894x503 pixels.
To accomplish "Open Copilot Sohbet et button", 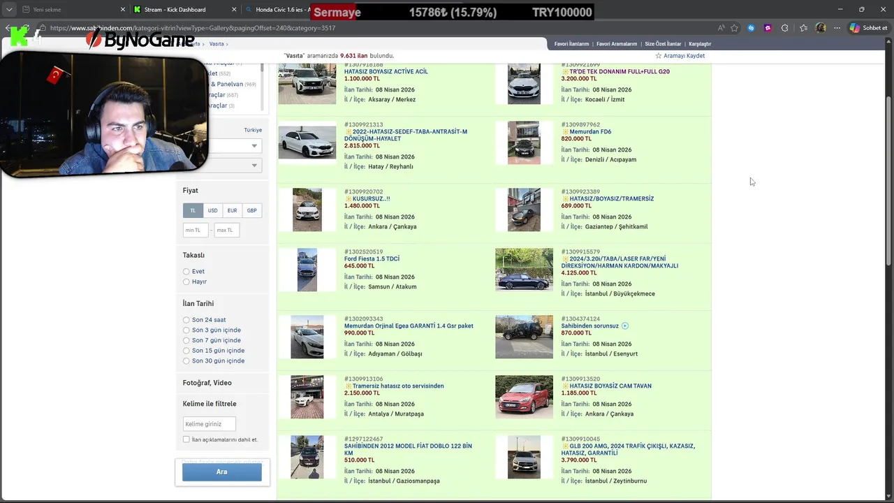I will [x=868, y=28].
